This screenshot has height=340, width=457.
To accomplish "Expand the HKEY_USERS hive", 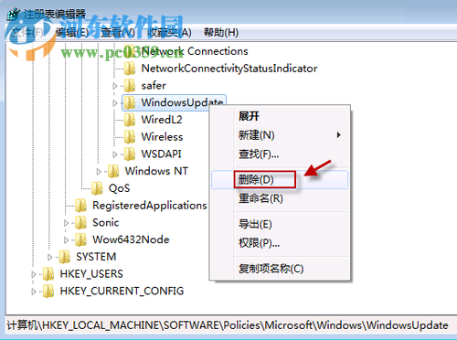I will [x=34, y=274].
